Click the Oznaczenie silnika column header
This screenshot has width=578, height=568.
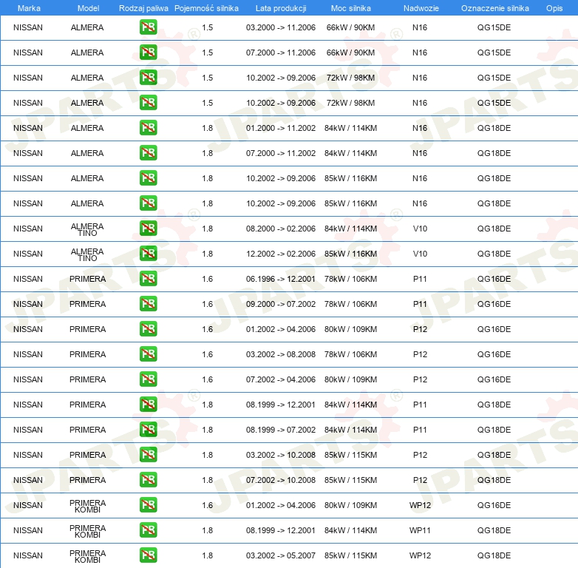[494, 8]
